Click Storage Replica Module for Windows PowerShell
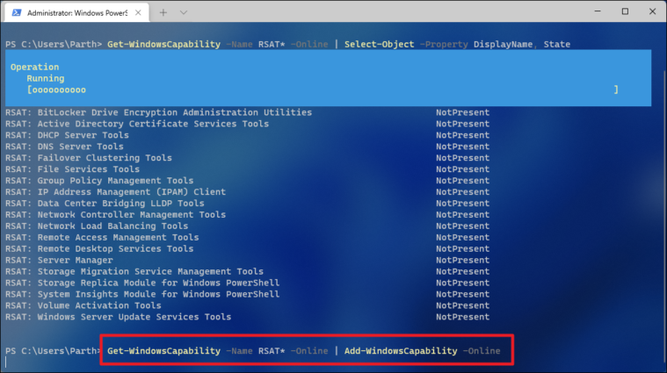667x373 pixels. tap(248, 283)
